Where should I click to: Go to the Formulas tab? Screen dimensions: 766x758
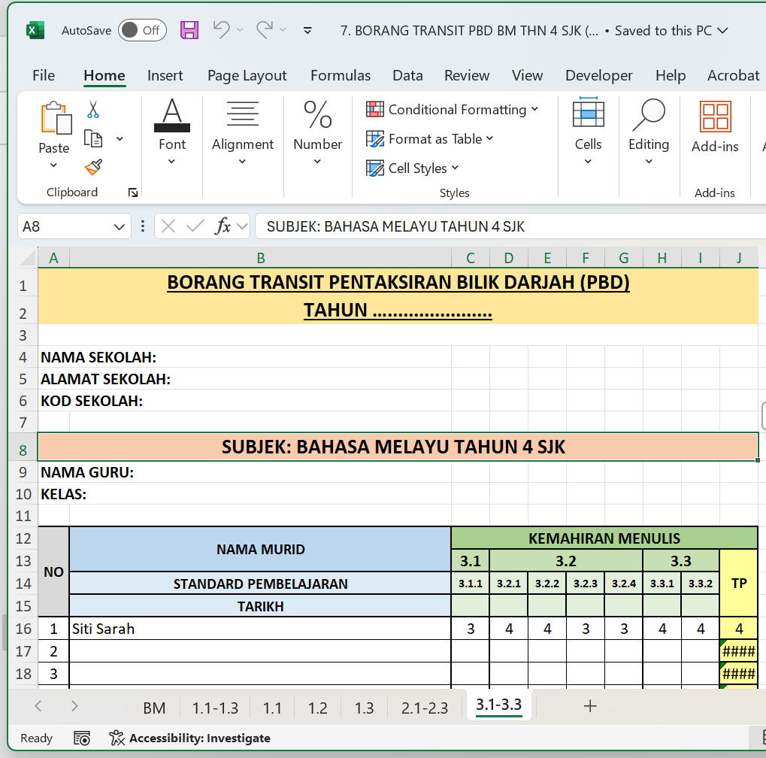click(x=341, y=75)
